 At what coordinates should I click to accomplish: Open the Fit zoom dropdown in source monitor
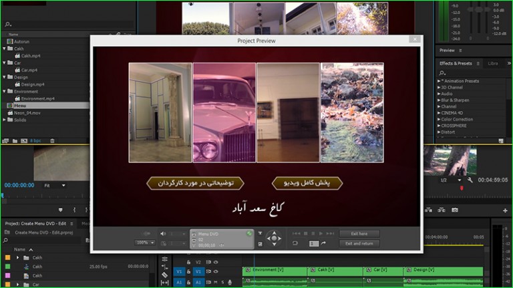click(x=54, y=185)
